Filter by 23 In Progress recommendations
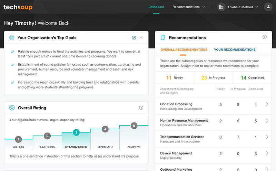This screenshot has height=171, width=276. click(213, 78)
